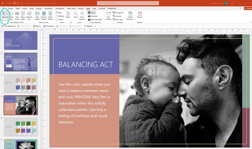The image size is (252, 149).
Task: Select the Slide Sorter view icon
Action: point(17,15)
